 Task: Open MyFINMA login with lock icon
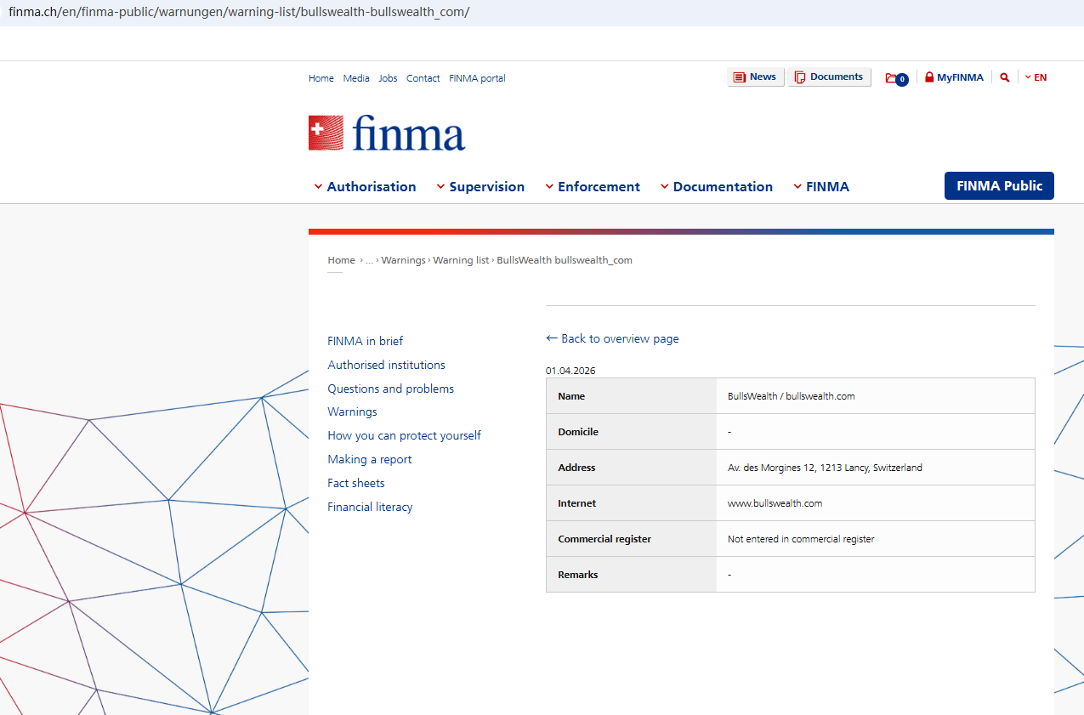point(954,77)
